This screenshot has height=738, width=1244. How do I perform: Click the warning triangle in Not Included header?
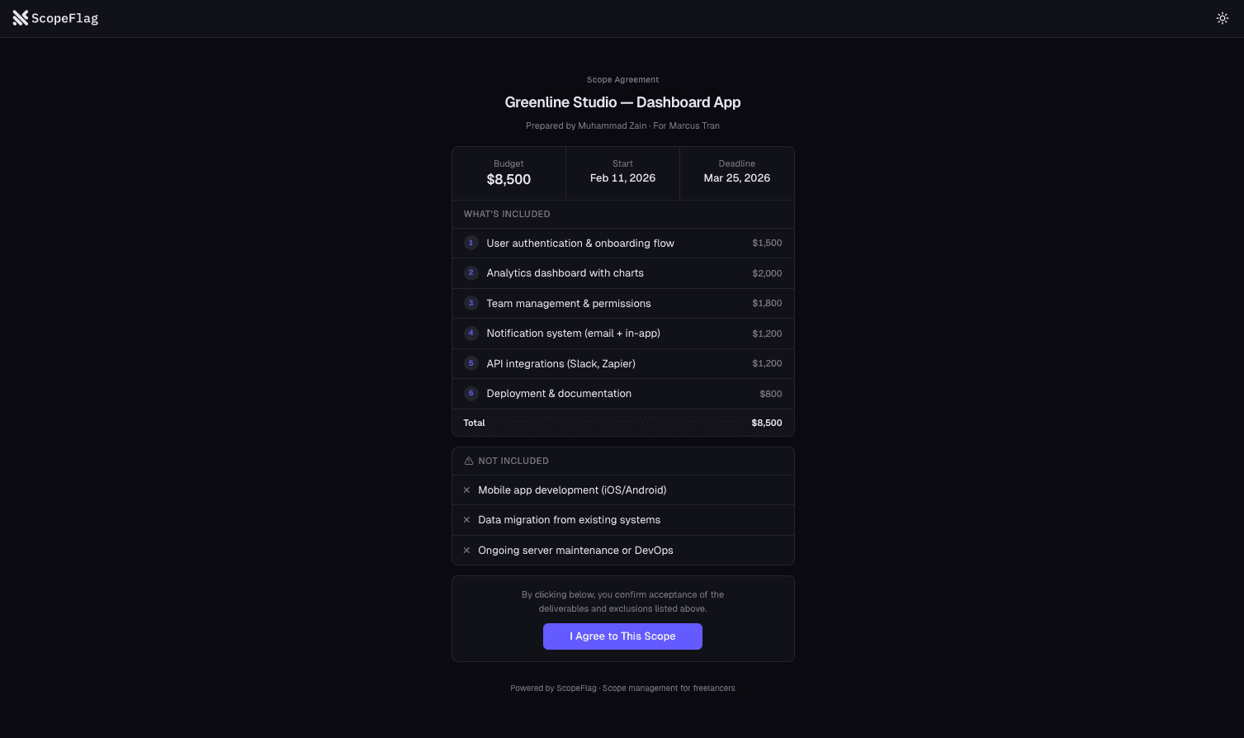tap(468, 461)
